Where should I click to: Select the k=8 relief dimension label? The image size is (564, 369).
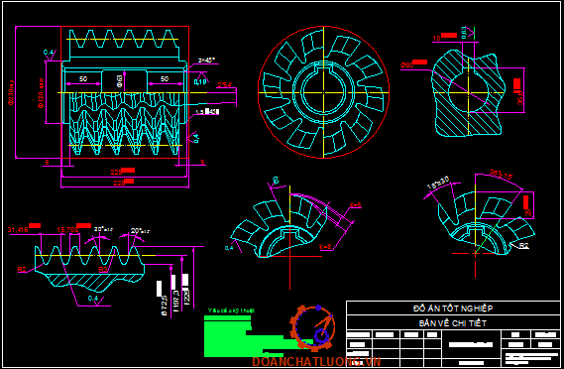(325, 247)
